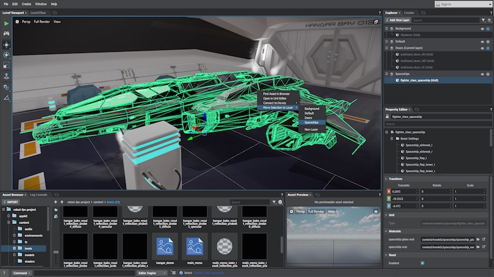Screen dimensions: 494x277
Task: Collapse the Background layer in Explorer
Action: coord(387,28)
